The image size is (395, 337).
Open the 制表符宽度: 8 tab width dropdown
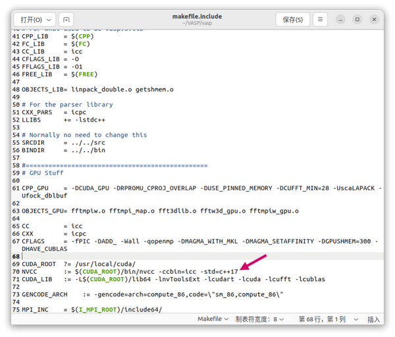point(259,319)
